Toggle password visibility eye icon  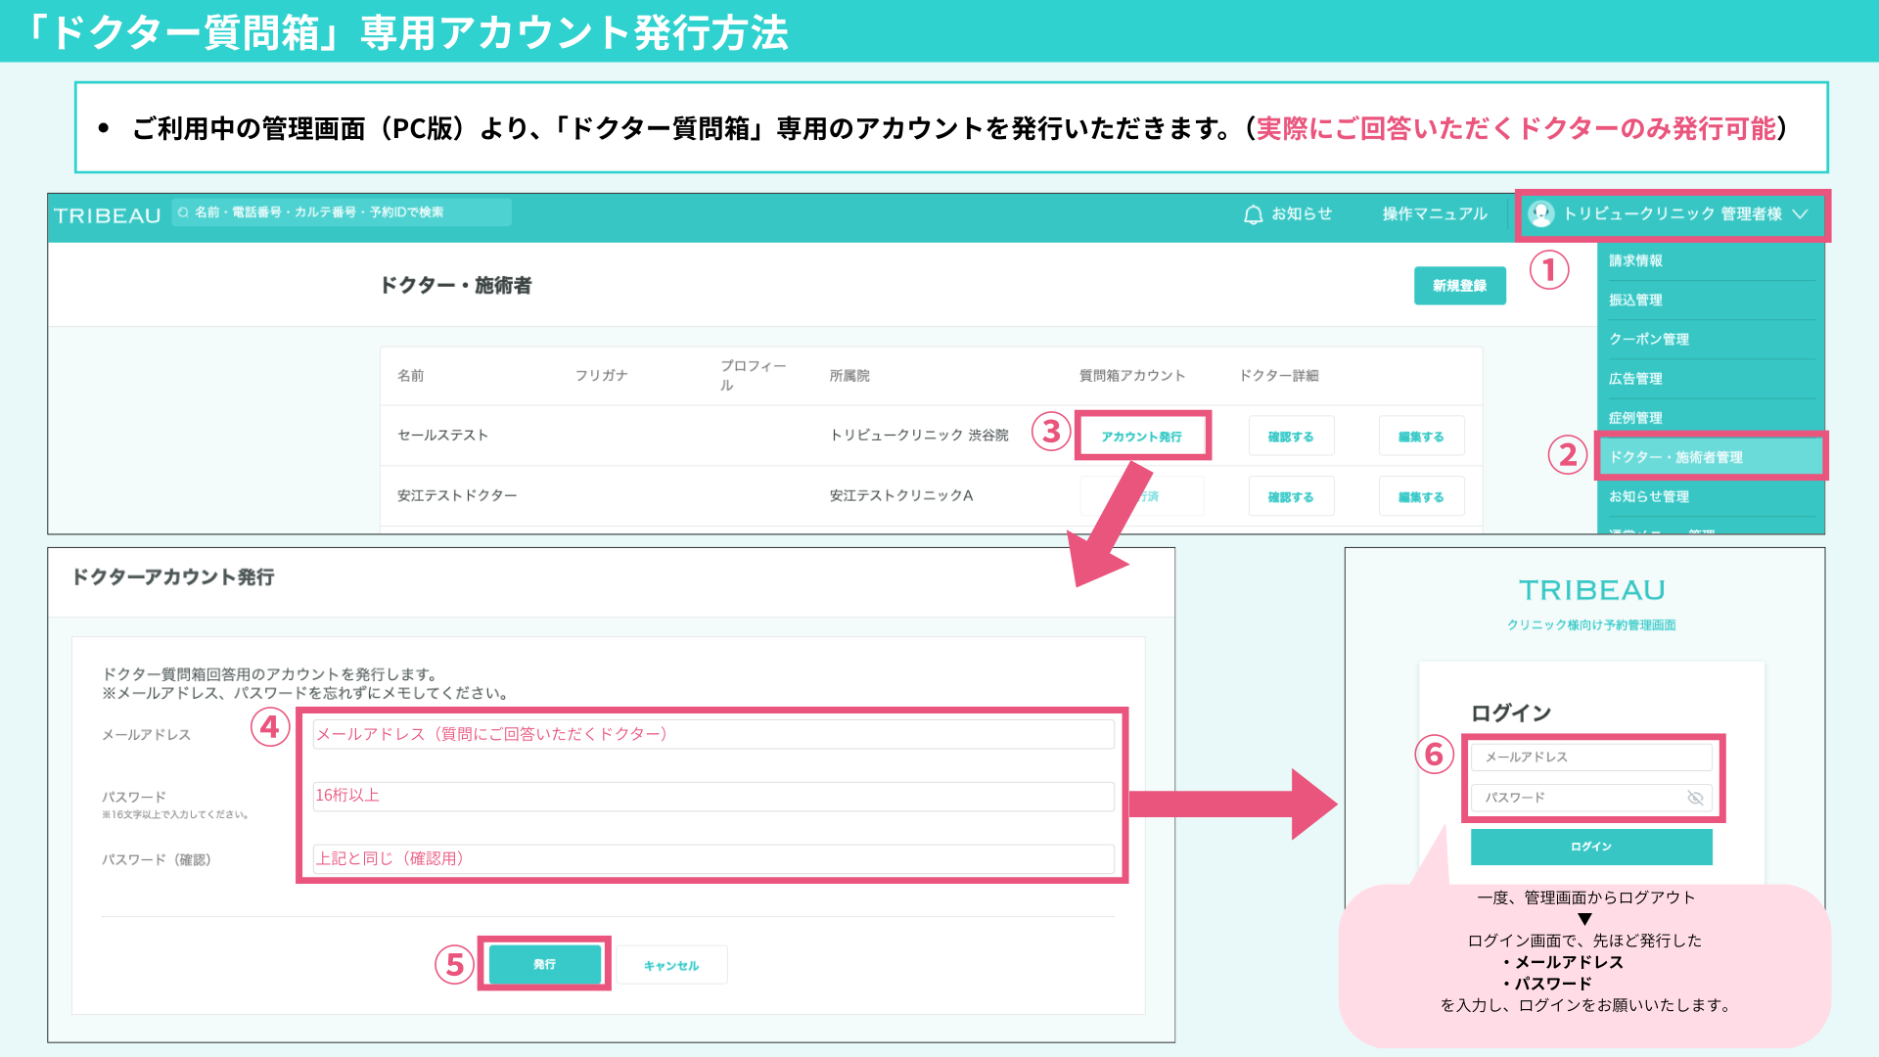[x=1695, y=798]
